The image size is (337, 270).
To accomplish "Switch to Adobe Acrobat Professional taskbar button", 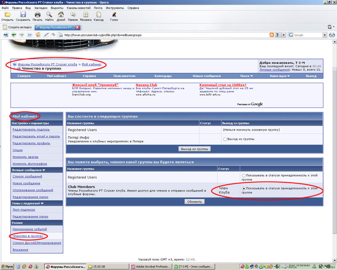I will pos(151,267).
